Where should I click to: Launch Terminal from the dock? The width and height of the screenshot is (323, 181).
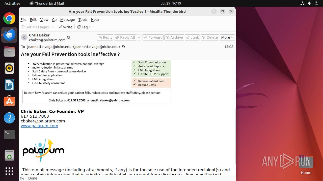click(x=9, y=134)
